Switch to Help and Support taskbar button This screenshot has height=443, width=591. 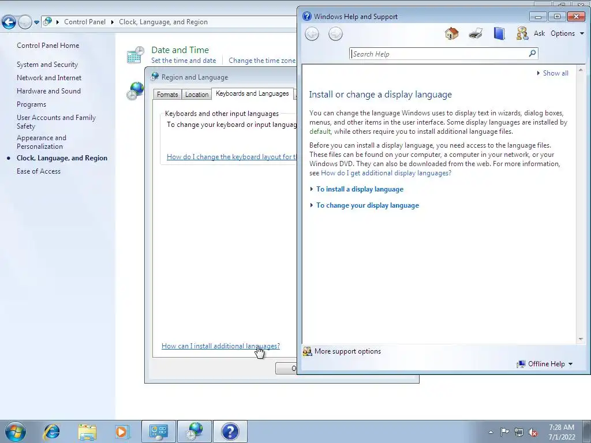coord(230,431)
